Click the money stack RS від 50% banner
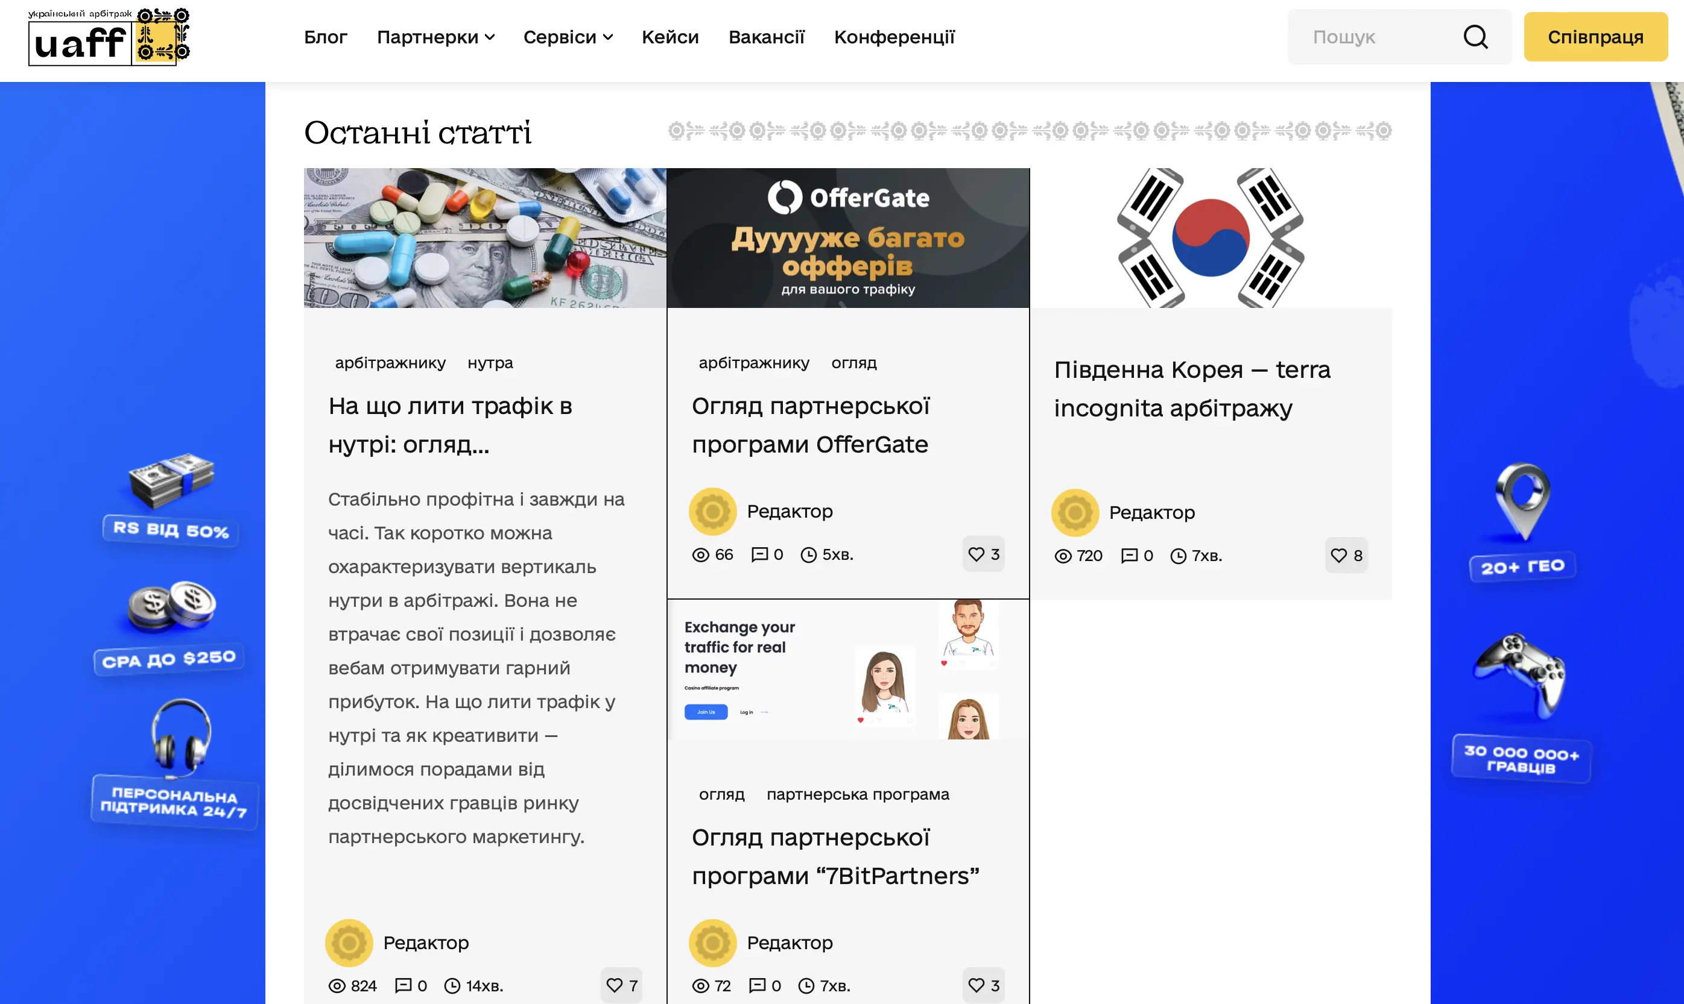Screen dimensions: 1684x1004 point(171,500)
